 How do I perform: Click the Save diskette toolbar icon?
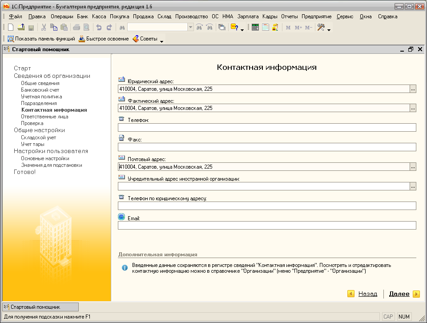point(31,28)
